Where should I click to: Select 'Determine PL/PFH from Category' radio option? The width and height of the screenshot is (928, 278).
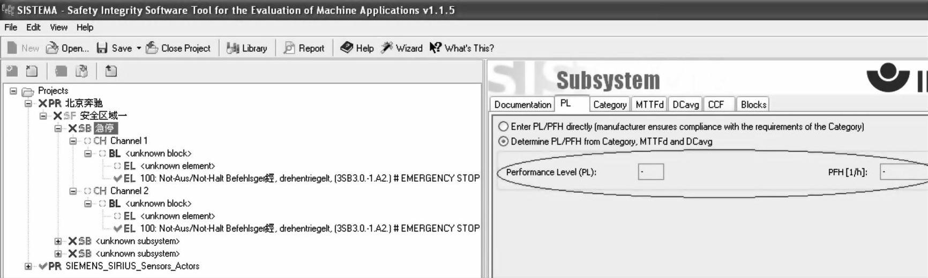click(x=503, y=142)
